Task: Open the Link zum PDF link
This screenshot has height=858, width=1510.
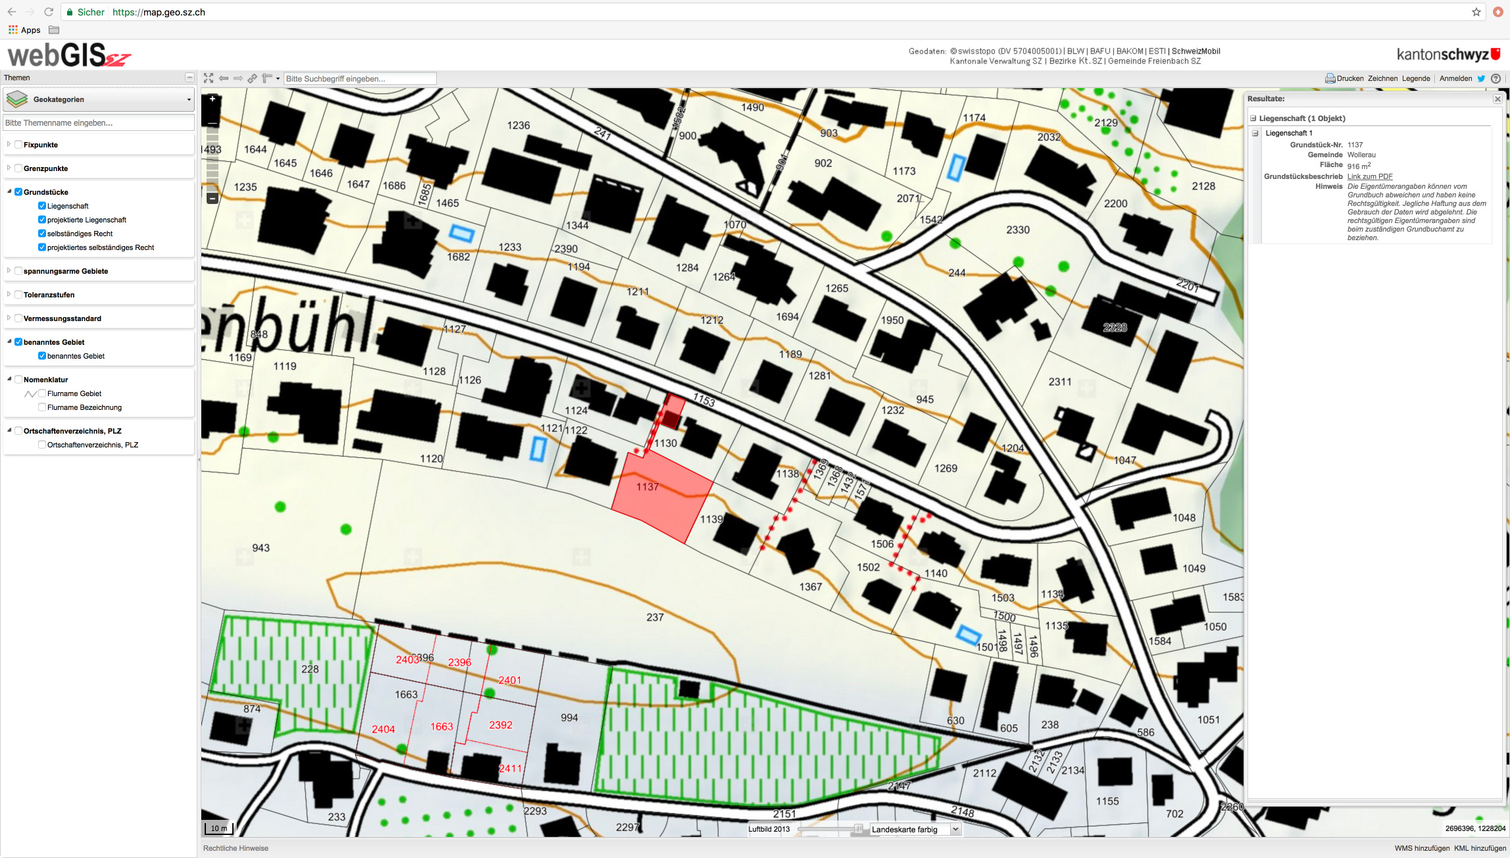Action: coord(1369,176)
